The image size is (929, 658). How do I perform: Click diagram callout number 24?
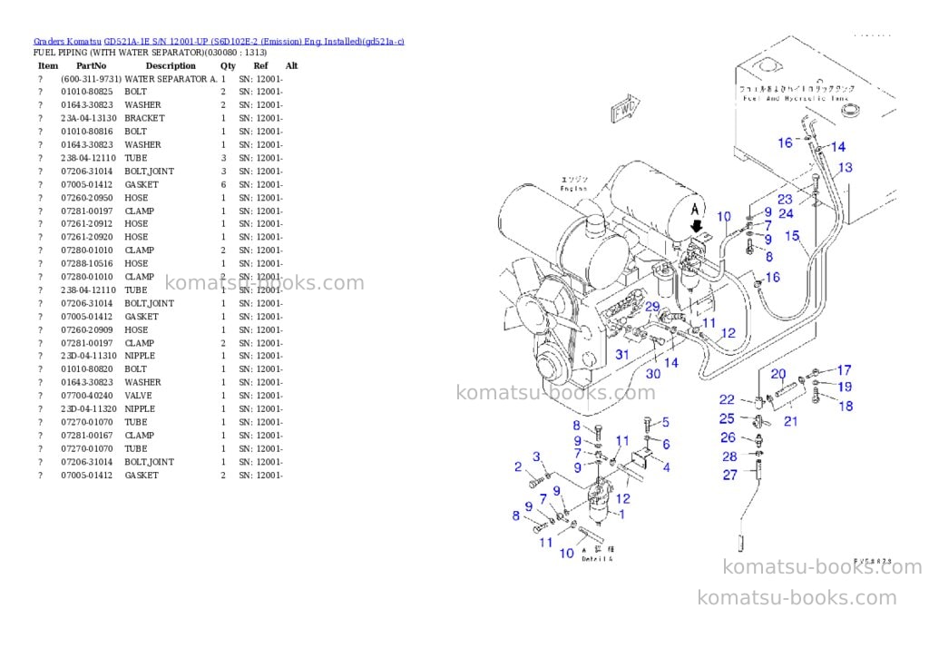click(786, 213)
